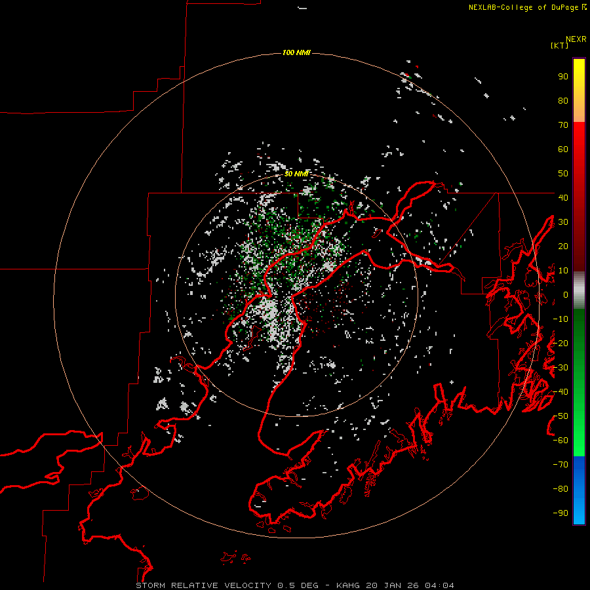Click the 100 NMI range ring label
The image size is (590, 590).
(x=296, y=52)
